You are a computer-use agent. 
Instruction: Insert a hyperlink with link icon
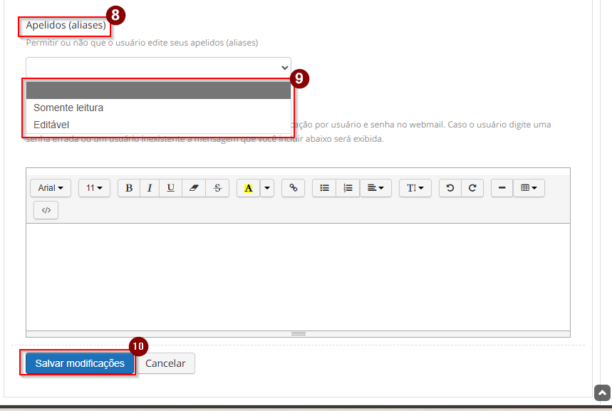point(293,188)
